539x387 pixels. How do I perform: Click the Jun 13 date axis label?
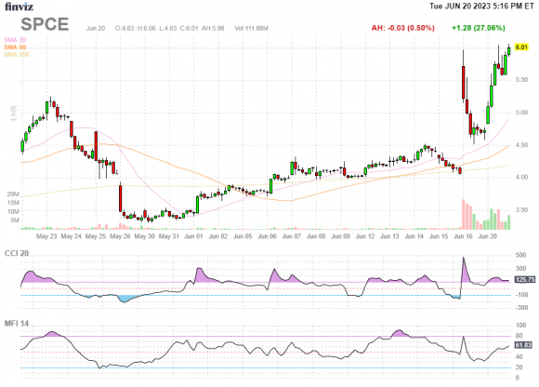pyautogui.click(x=389, y=236)
